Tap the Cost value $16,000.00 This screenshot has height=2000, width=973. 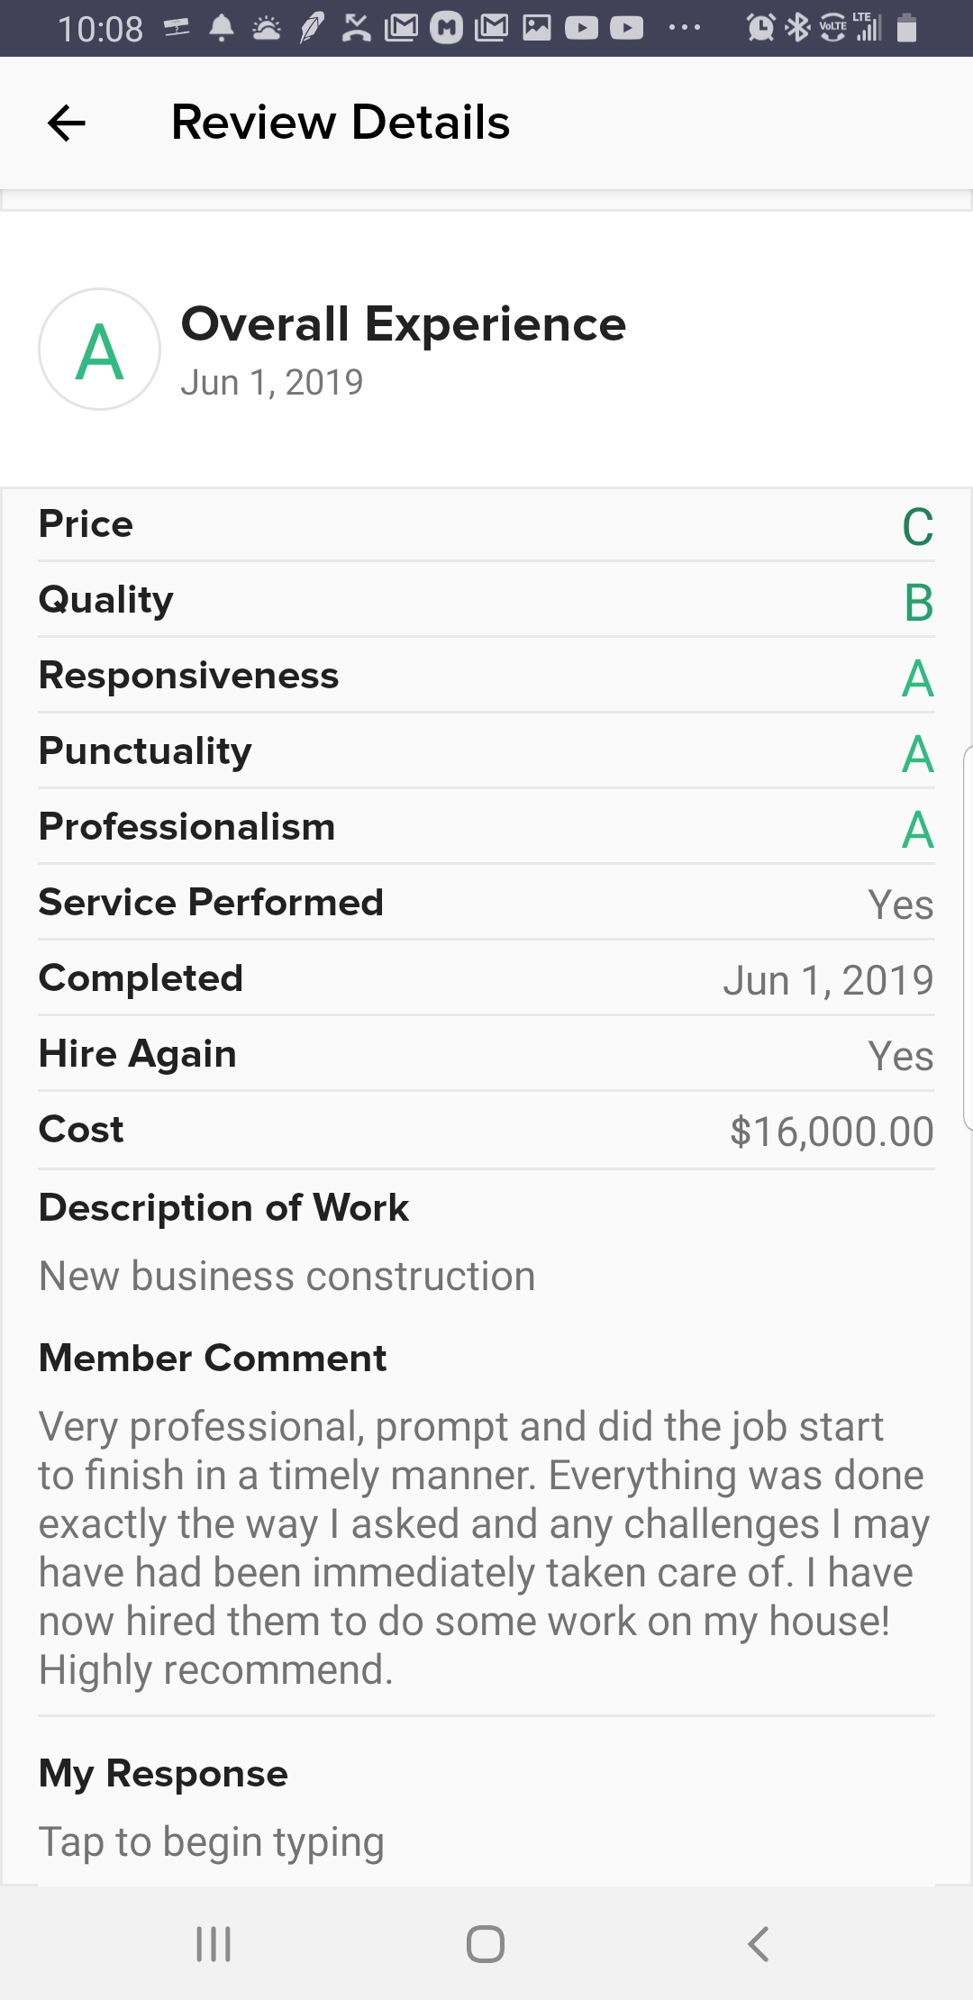831,1132
